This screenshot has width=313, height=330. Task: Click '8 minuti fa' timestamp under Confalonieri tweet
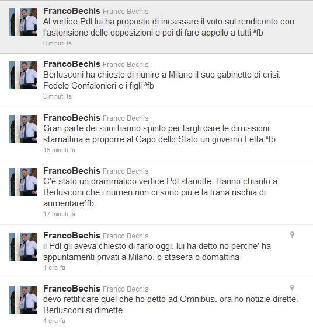click(x=58, y=96)
